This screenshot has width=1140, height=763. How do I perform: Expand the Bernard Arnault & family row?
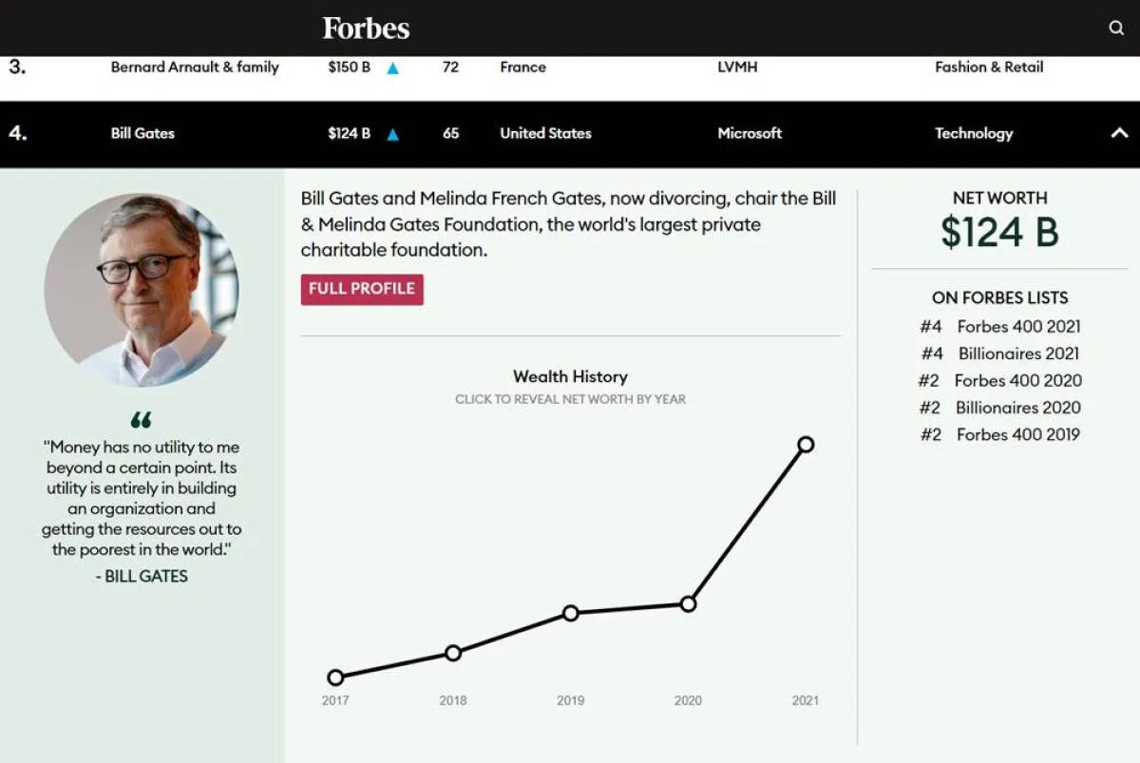pyautogui.click(x=195, y=67)
